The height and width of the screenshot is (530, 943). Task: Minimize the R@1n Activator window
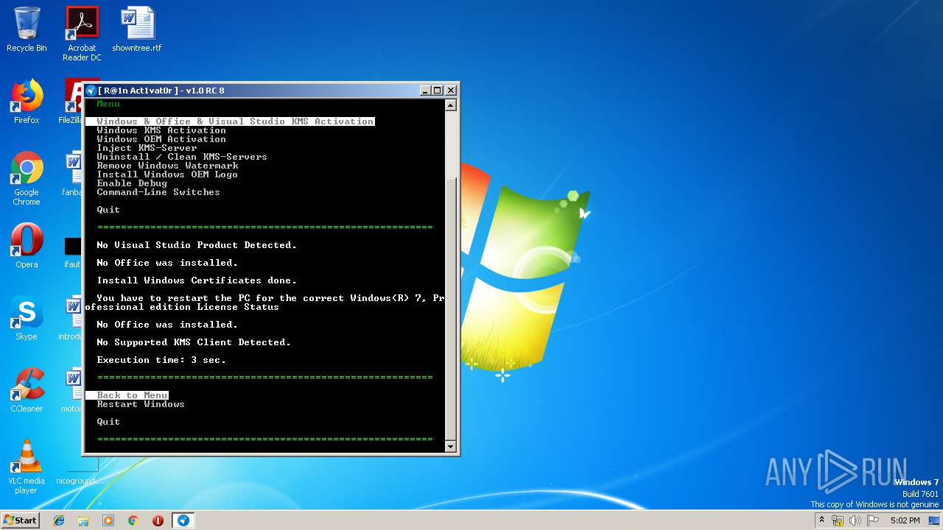[x=425, y=91]
